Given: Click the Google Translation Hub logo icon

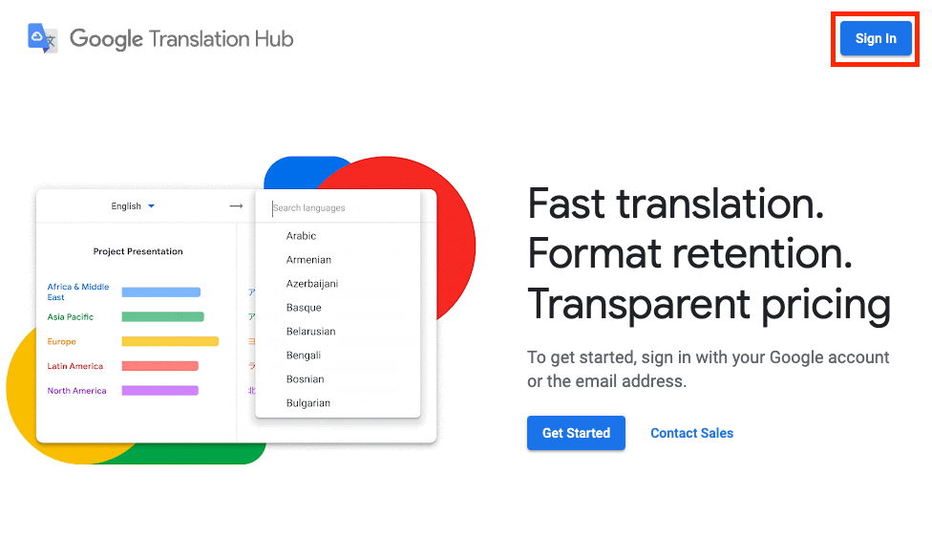Looking at the screenshot, I should (38, 38).
